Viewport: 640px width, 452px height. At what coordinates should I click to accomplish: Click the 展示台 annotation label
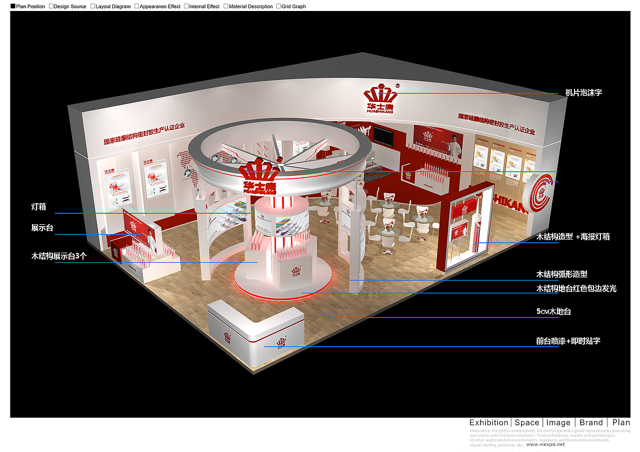point(42,228)
